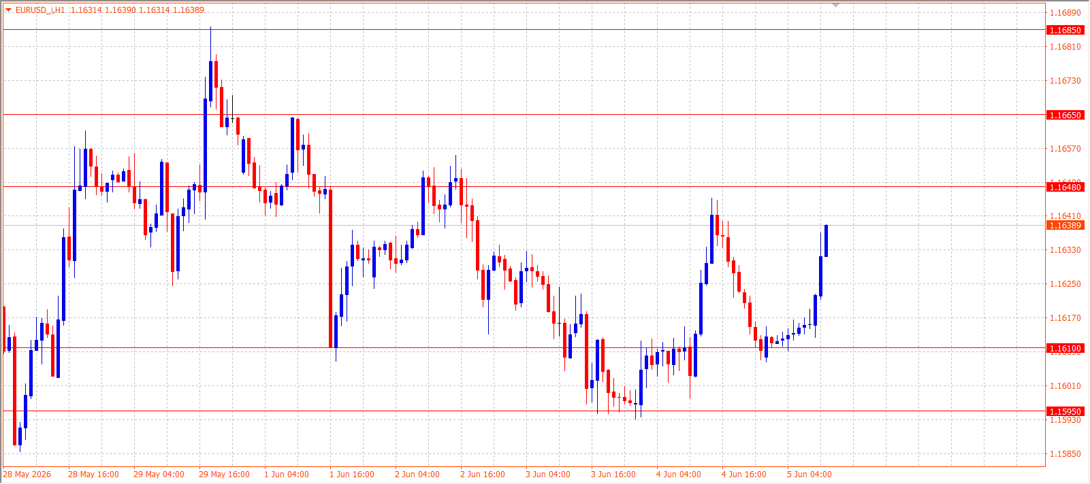Click the '1 Jun 04:00' time label
Image resolution: width=1090 pixels, height=484 pixels.
(287, 474)
